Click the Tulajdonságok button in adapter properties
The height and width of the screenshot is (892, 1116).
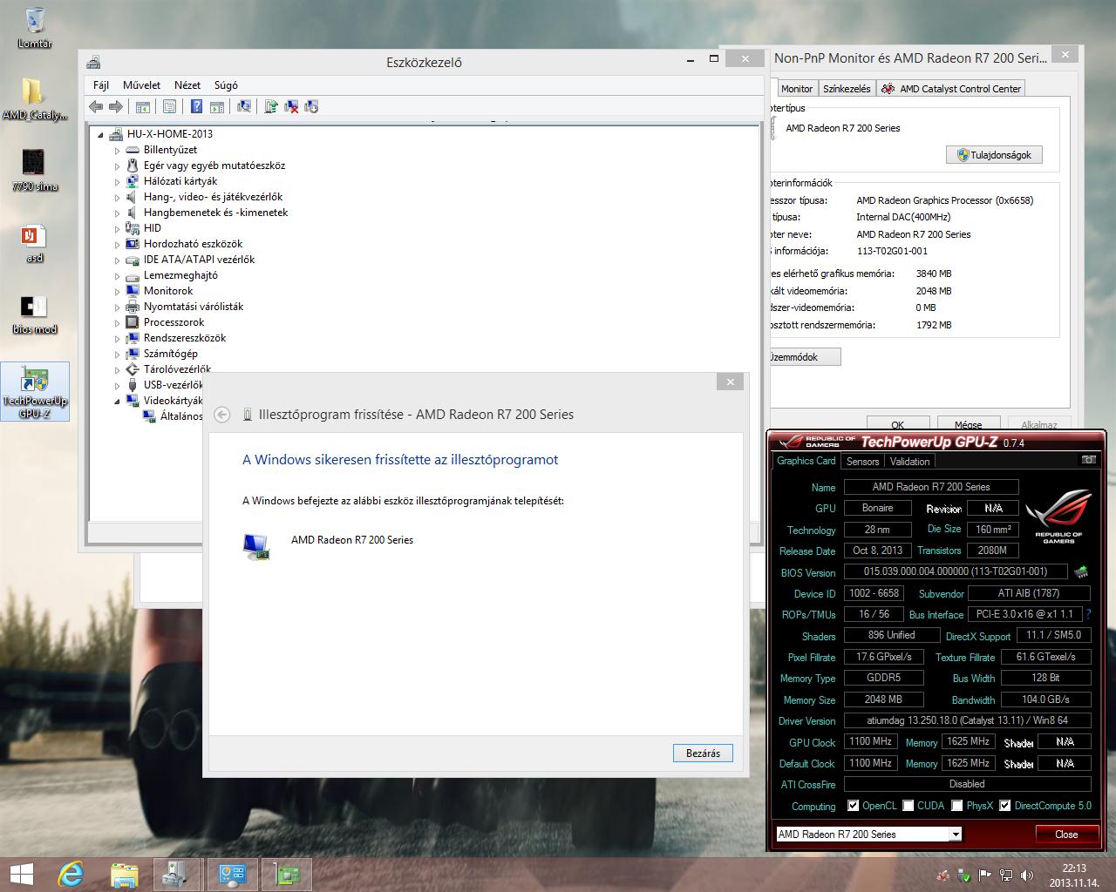pyautogui.click(x=994, y=155)
